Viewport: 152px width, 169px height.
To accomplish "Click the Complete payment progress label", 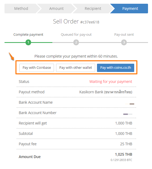I will coord(28,35).
